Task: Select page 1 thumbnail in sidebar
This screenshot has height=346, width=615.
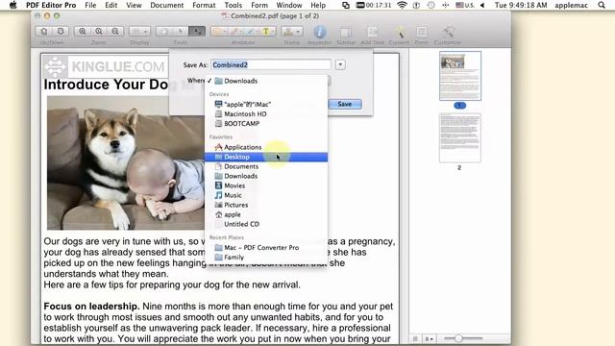Action: pyautogui.click(x=460, y=76)
